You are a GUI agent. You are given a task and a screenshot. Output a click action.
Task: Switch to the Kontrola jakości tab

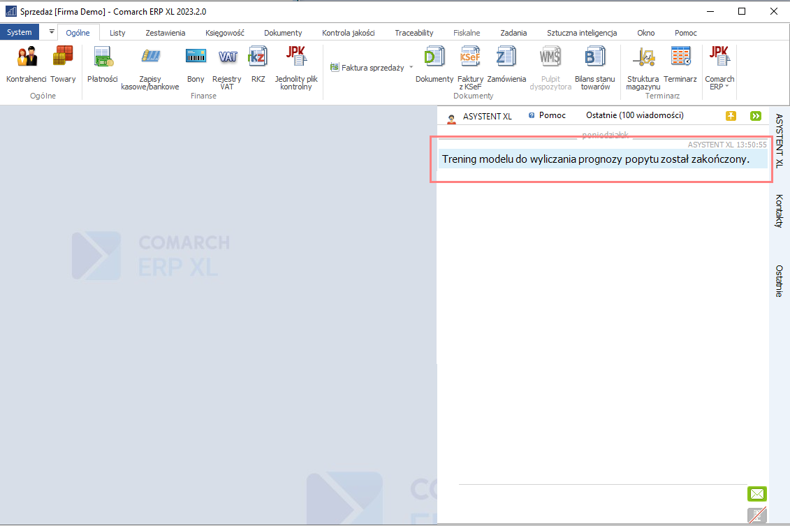point(348,33)
